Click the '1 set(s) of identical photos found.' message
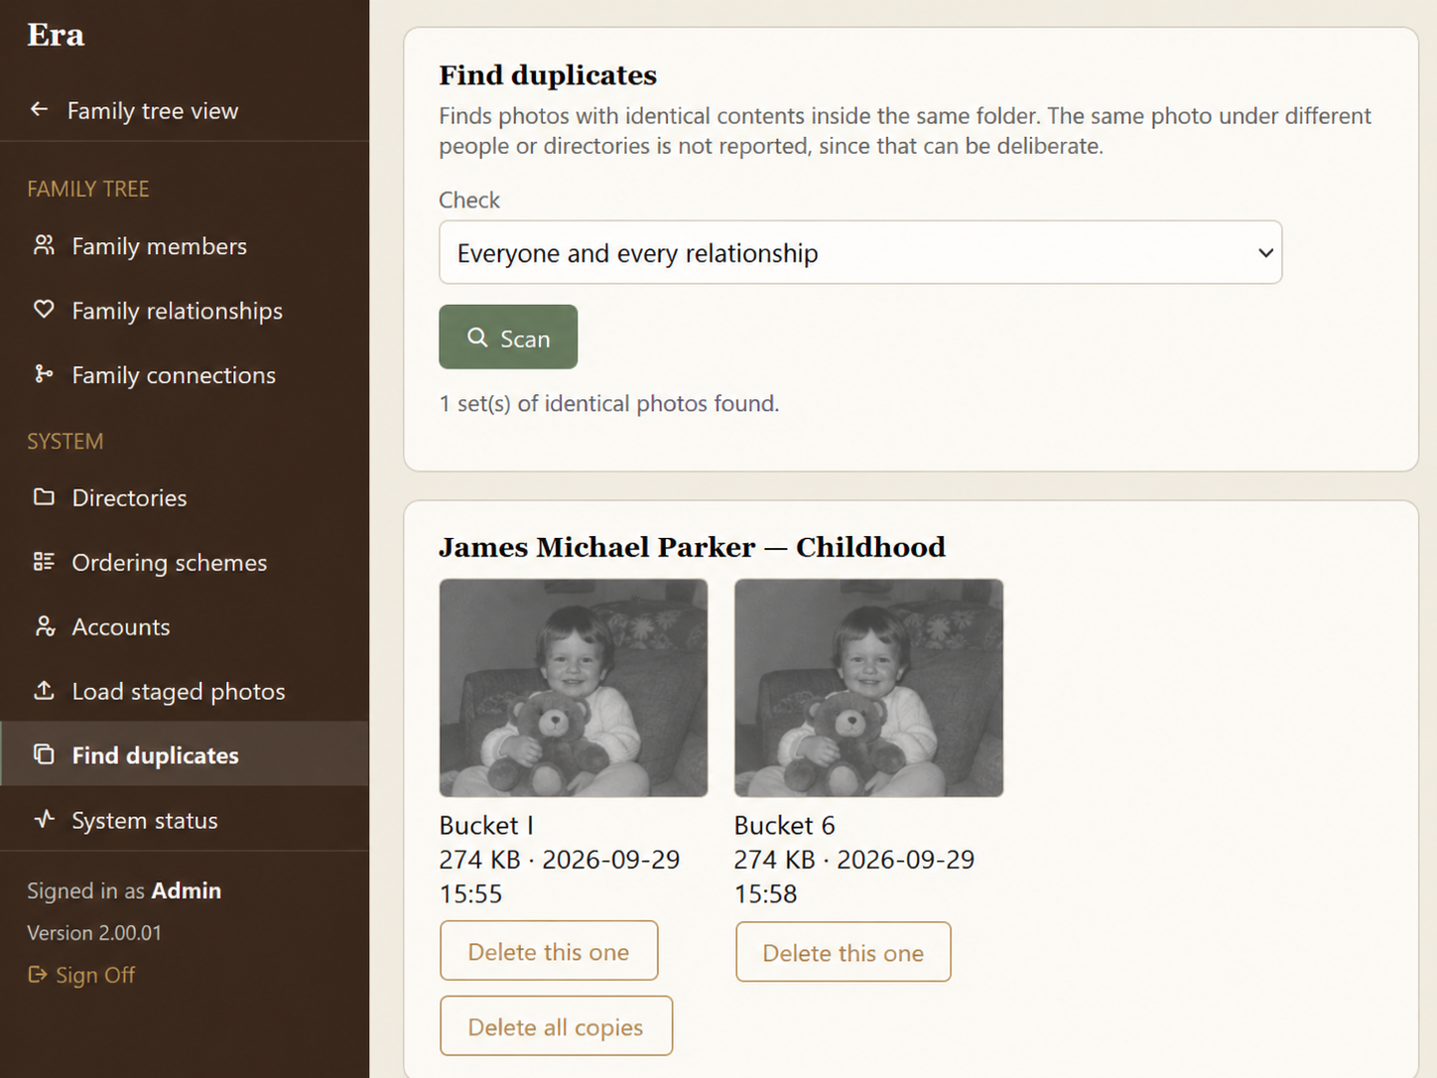The image size is (1437, 1078). click(x=609, y=403)
